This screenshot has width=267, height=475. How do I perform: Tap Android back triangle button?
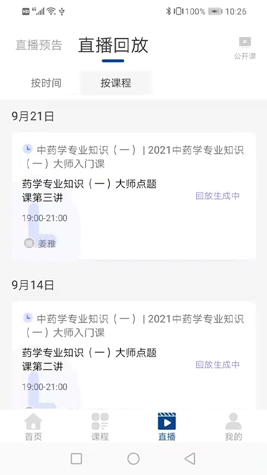coord(190,458)
